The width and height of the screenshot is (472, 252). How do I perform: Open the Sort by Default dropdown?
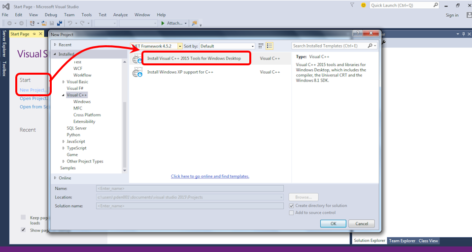coord(253,46)
